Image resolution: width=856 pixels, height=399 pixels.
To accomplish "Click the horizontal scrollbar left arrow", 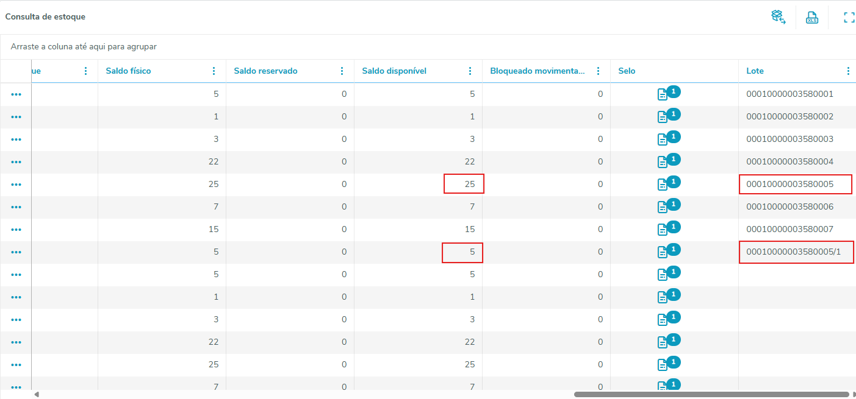I will (37, 394).
